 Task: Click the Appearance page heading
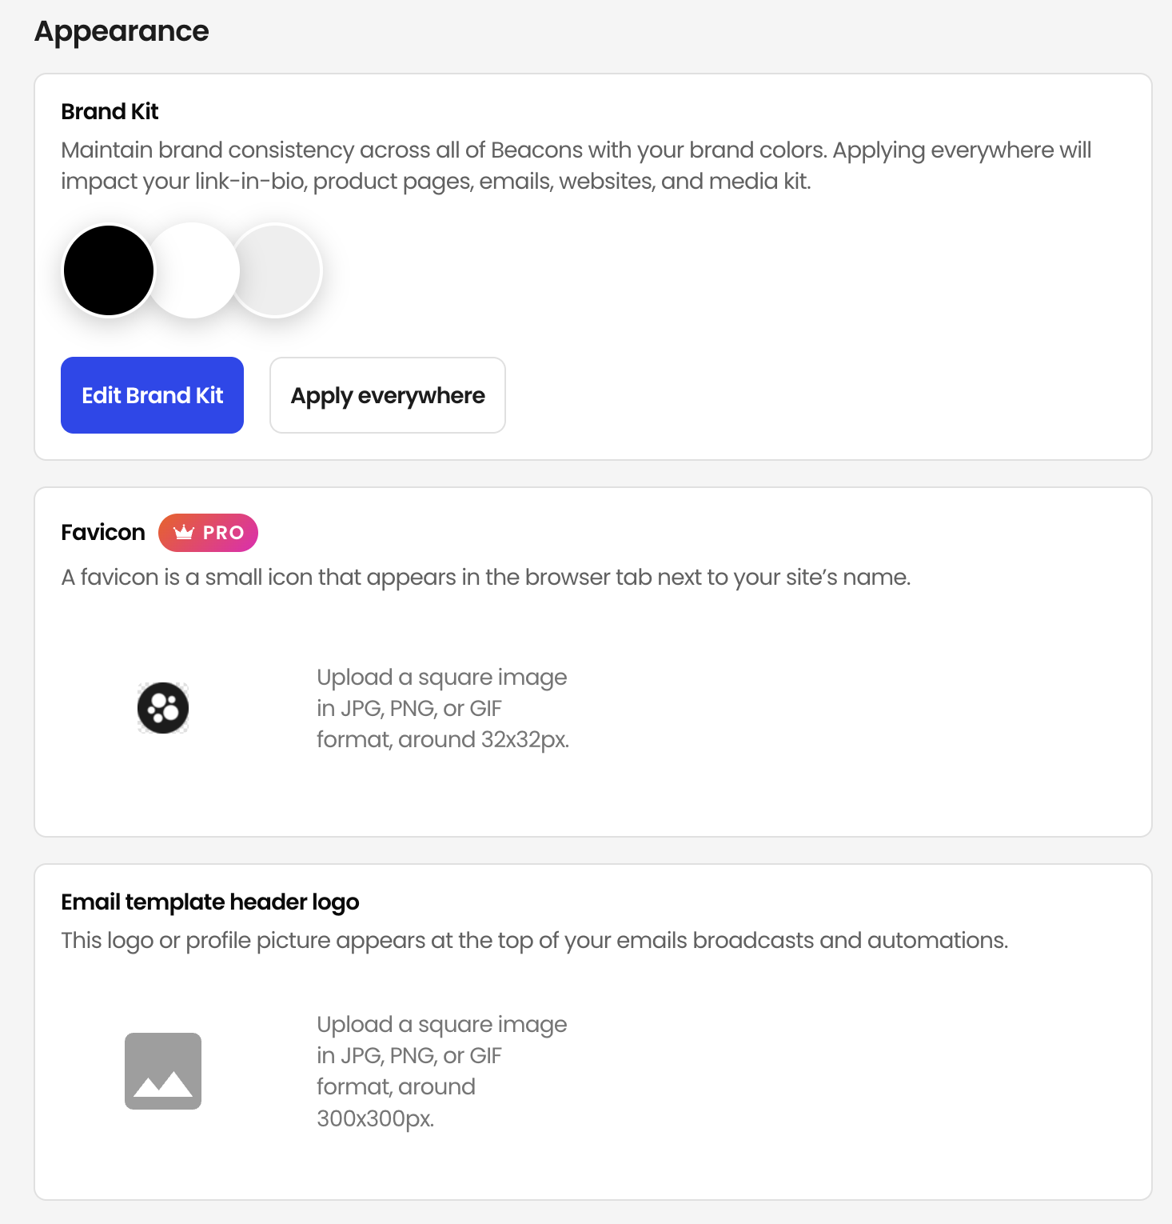tap(122, 31)
